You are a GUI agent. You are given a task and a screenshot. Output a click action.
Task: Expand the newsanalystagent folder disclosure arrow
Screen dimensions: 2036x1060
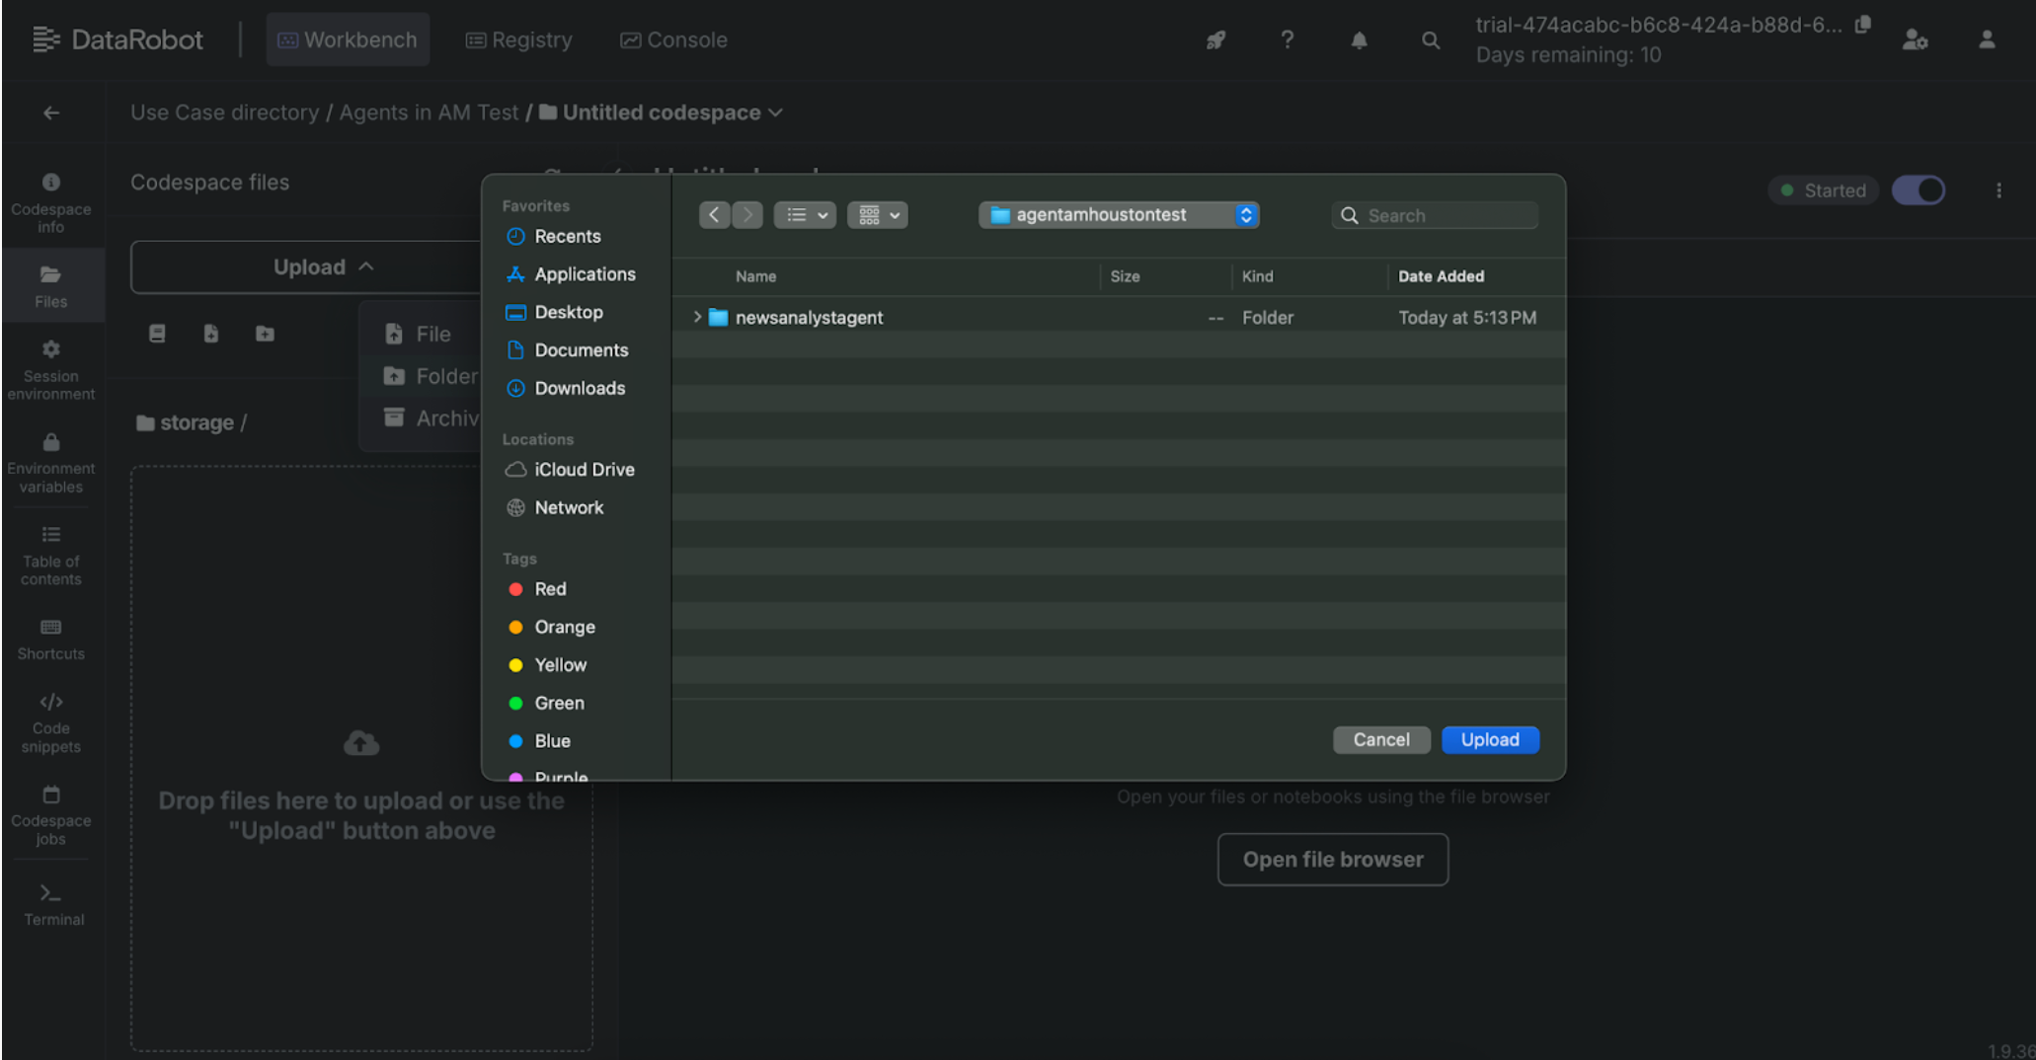click(697, 317)
